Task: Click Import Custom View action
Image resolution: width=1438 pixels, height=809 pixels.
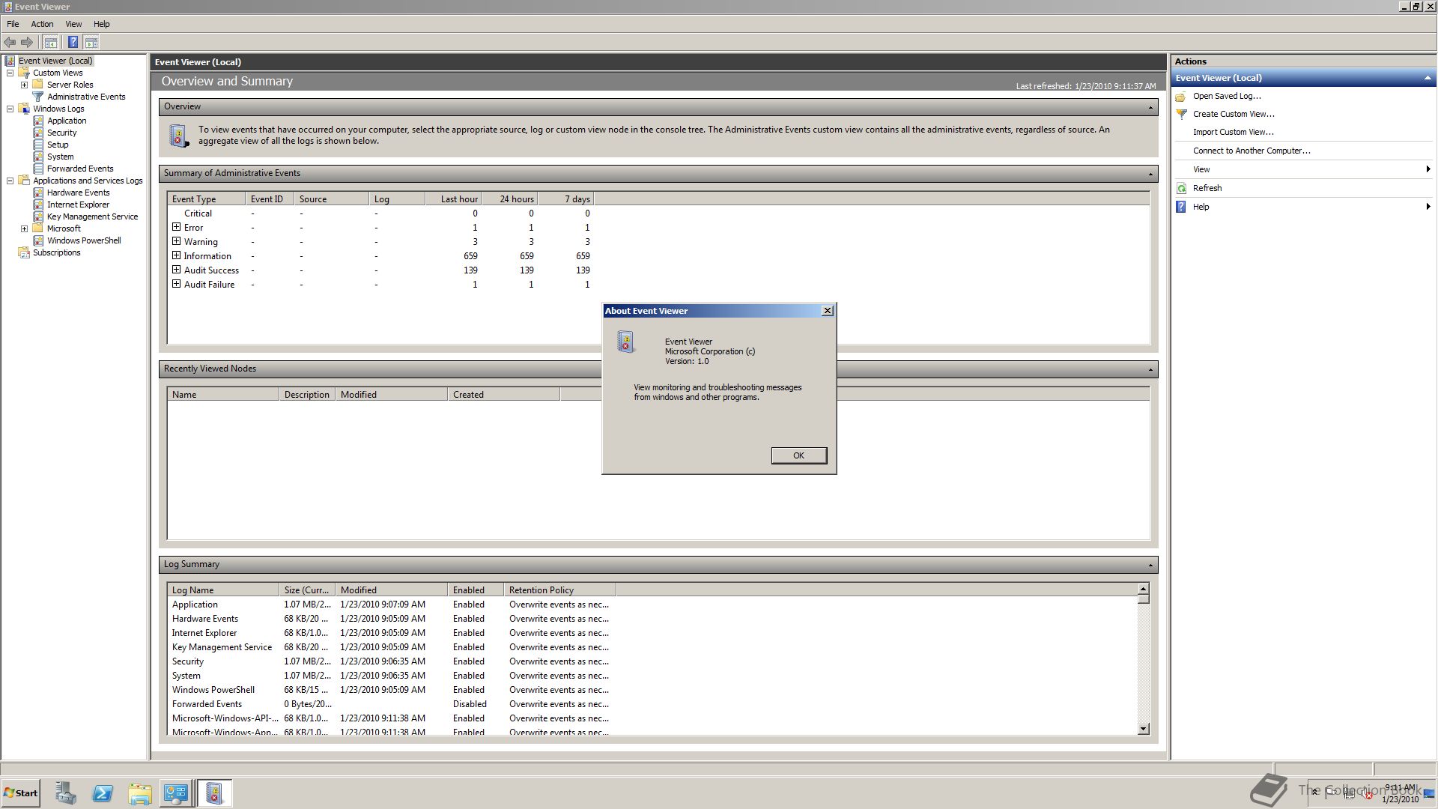Action: (x=1233, y=132)
